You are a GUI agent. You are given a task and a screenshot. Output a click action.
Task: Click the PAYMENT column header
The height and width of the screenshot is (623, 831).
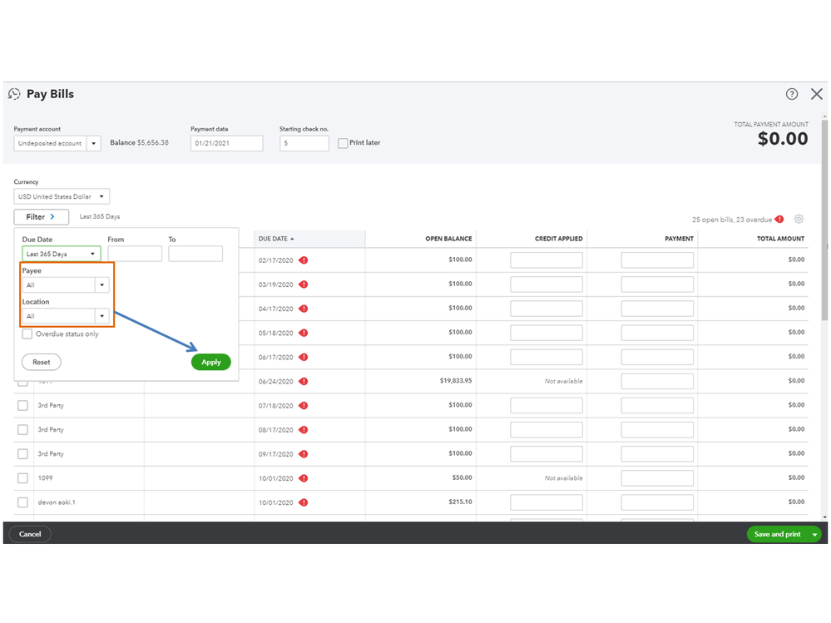coord(679,239)
